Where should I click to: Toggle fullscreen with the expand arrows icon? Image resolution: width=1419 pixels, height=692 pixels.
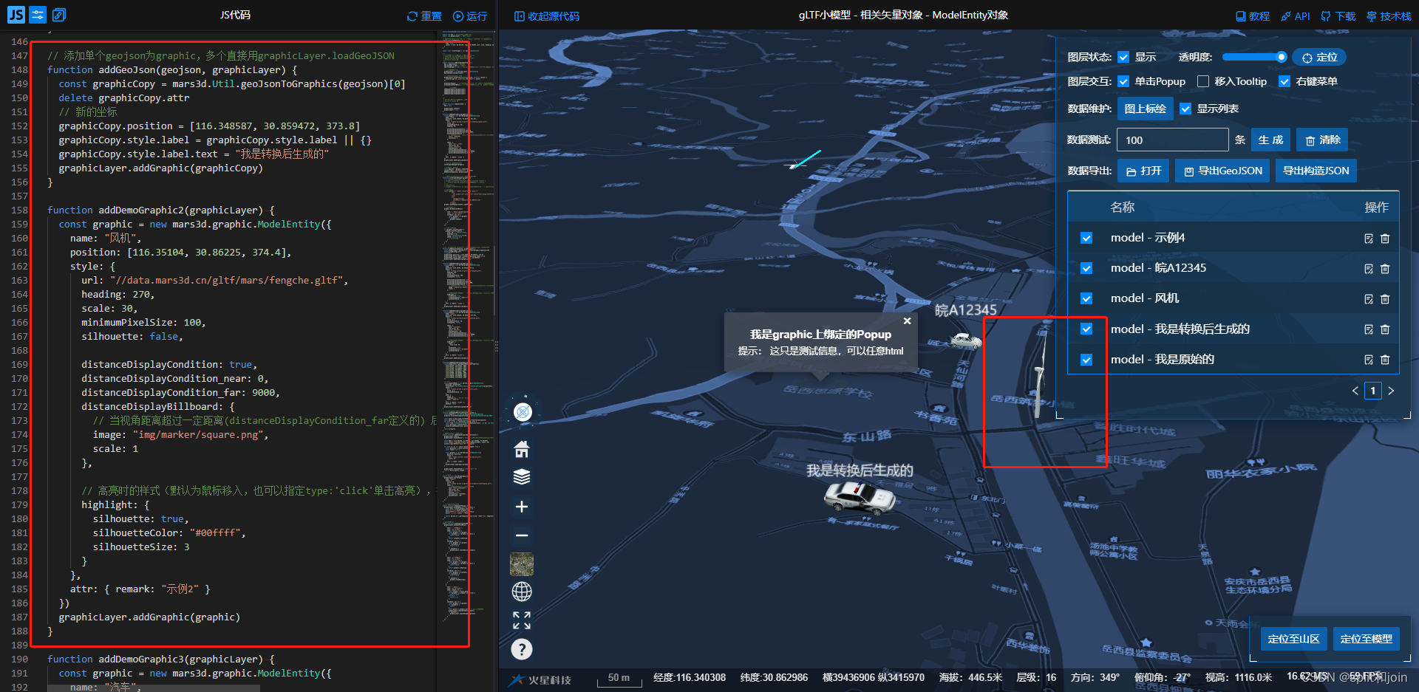point(522,620)
